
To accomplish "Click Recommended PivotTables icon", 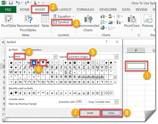I will tap(28, 19).
